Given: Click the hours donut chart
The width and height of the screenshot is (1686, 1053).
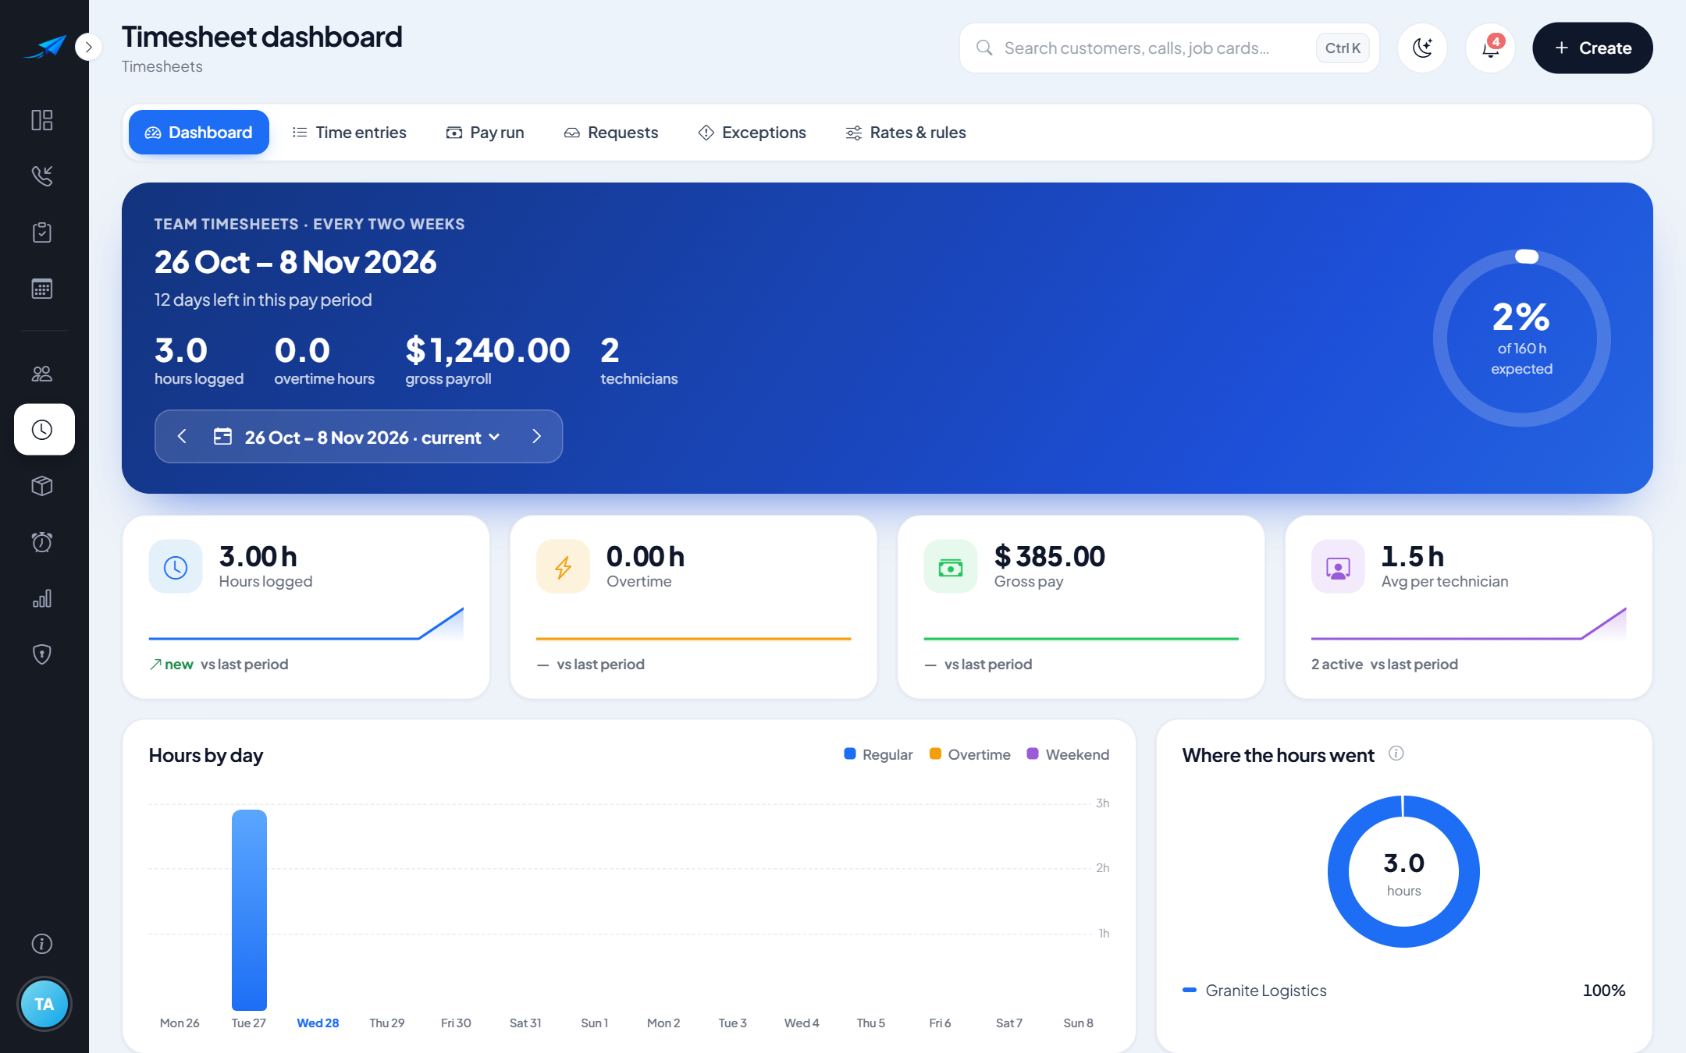Looking at the screenshot, I should coord(1403,871).
